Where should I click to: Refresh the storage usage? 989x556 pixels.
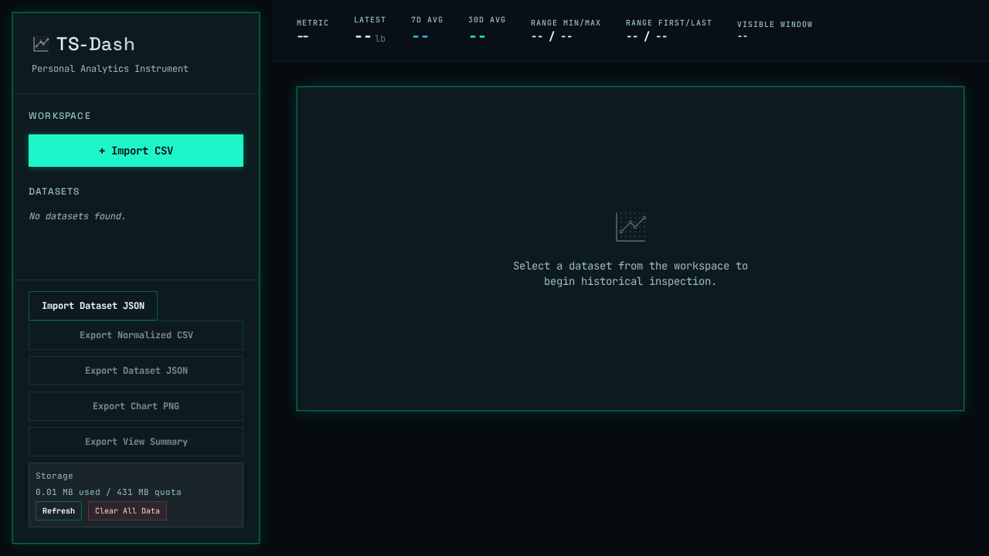click(59, 511)
